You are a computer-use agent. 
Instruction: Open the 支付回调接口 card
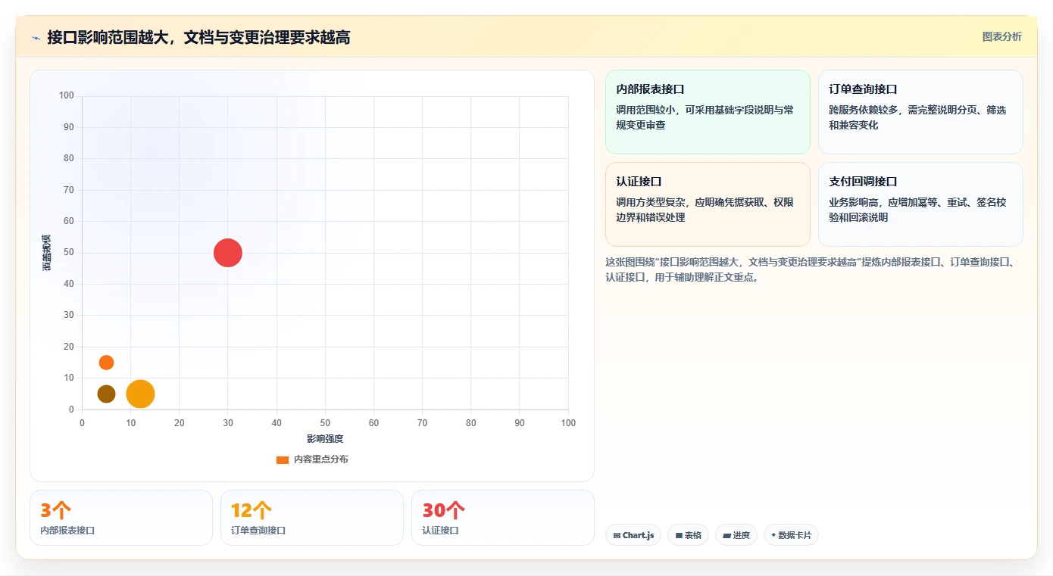920,204
